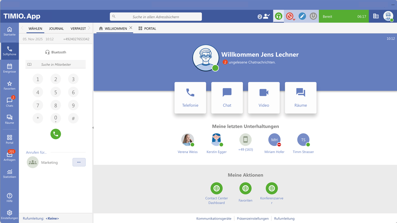
Task: Switch to the JOURNAL tab
Action: click(56, 28)
